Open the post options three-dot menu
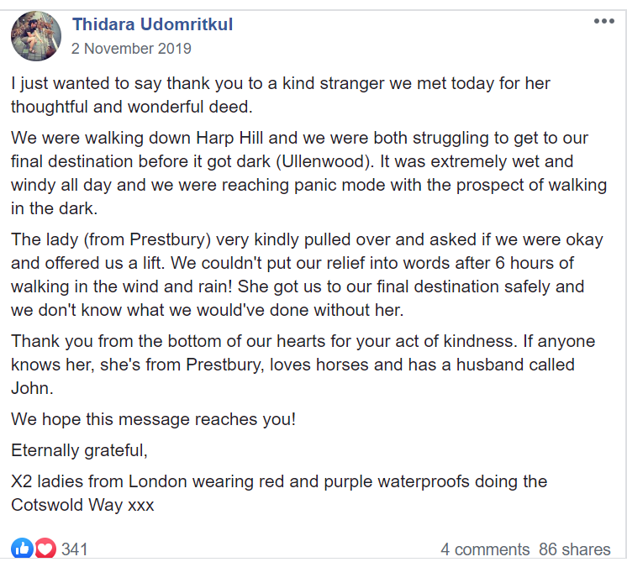627x562 pixels. click(x=603, y=21)
